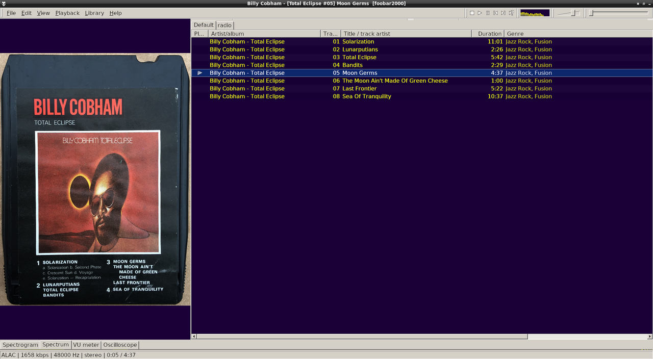Play a random track
This screenshot has width=653, height=359.
[x=511, y=13]
